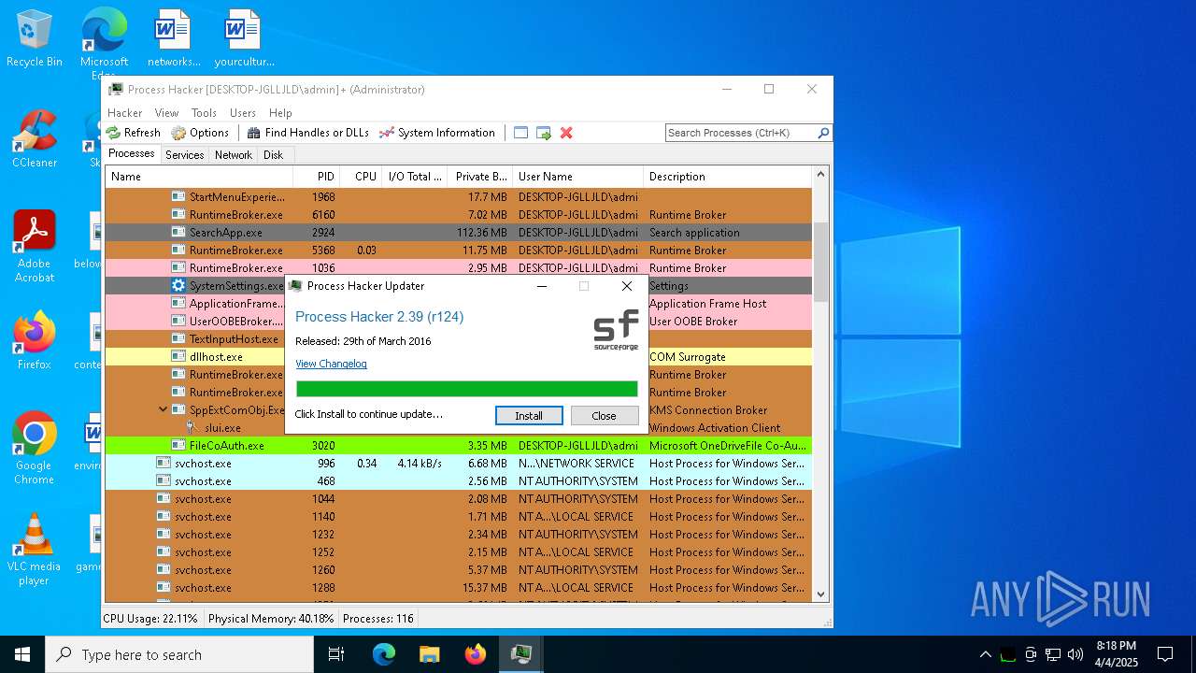Click the red X terminate icon
This screenshot has height=673, width=1196.
tap(566, 133)
